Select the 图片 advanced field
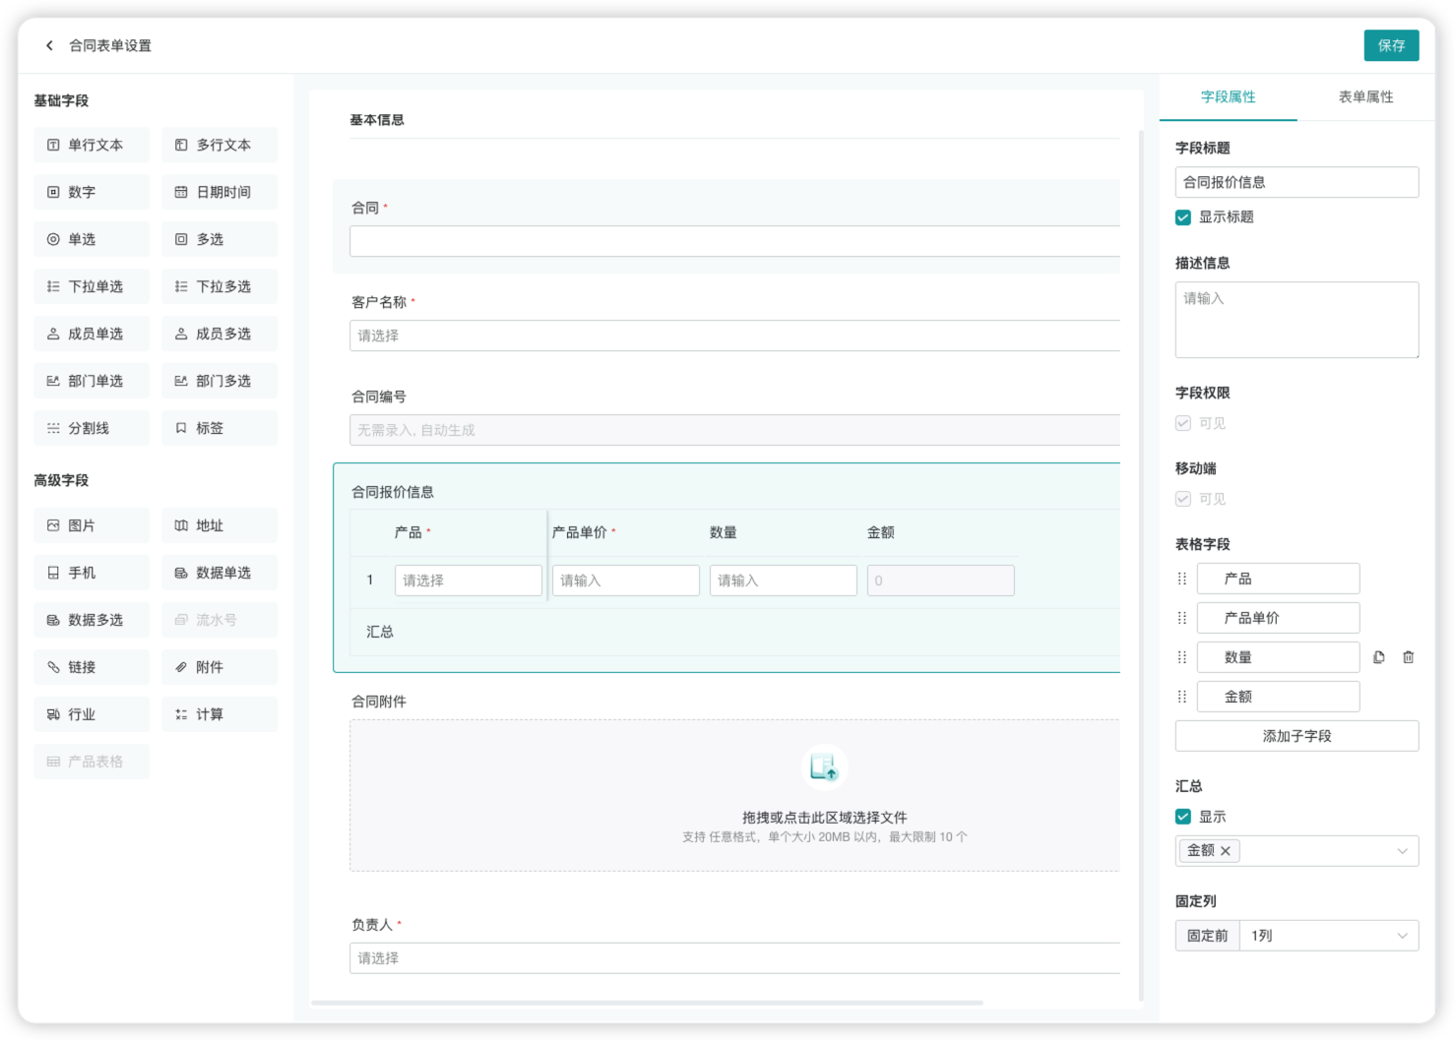The width and height of the screenshot is (1455, 1041). pos(91,524)
